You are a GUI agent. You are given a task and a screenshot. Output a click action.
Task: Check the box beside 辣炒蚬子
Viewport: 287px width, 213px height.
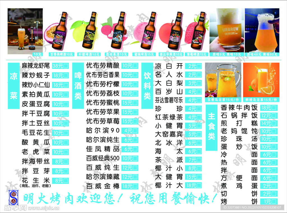coord(66,75)
